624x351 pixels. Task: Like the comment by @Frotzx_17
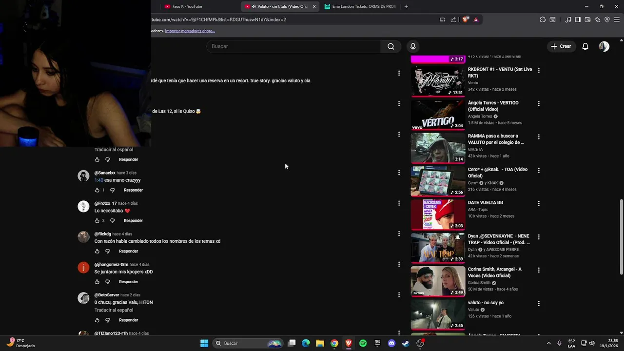[x=97, y=221]
